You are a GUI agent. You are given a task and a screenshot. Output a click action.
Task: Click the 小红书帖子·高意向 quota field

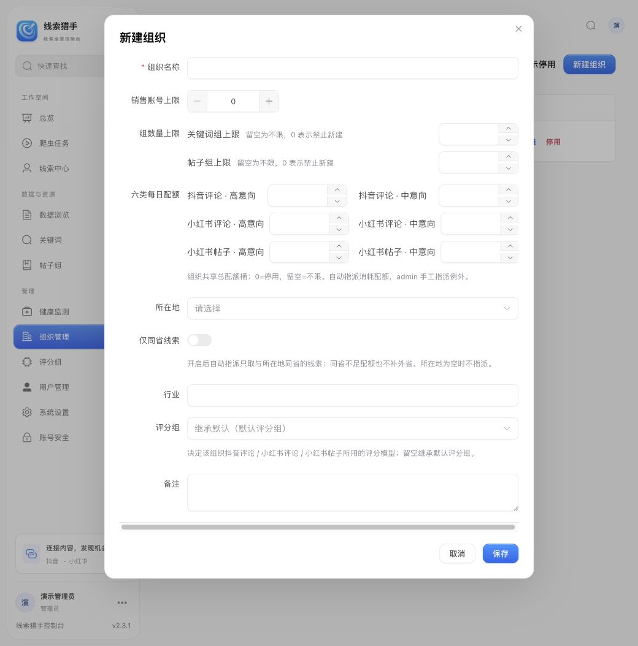(300, 252)
